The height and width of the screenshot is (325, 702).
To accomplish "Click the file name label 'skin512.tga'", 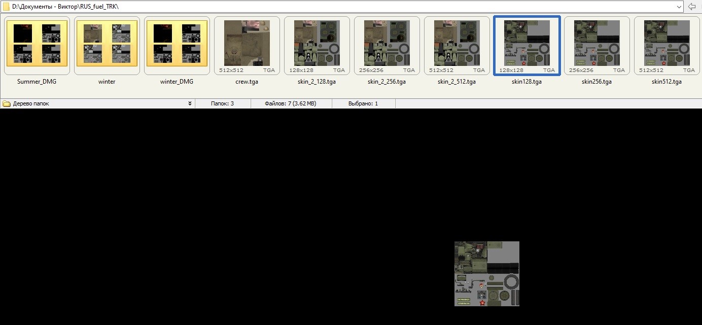I will [667, 82].
